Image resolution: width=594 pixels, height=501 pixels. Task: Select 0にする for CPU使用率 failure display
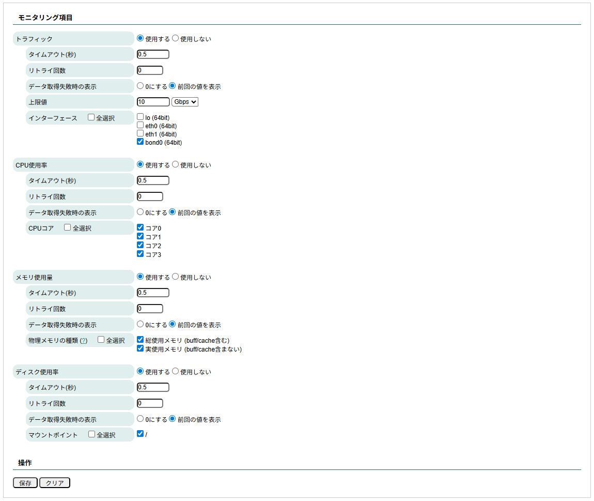pyautogui.click(x=140, y=212)
